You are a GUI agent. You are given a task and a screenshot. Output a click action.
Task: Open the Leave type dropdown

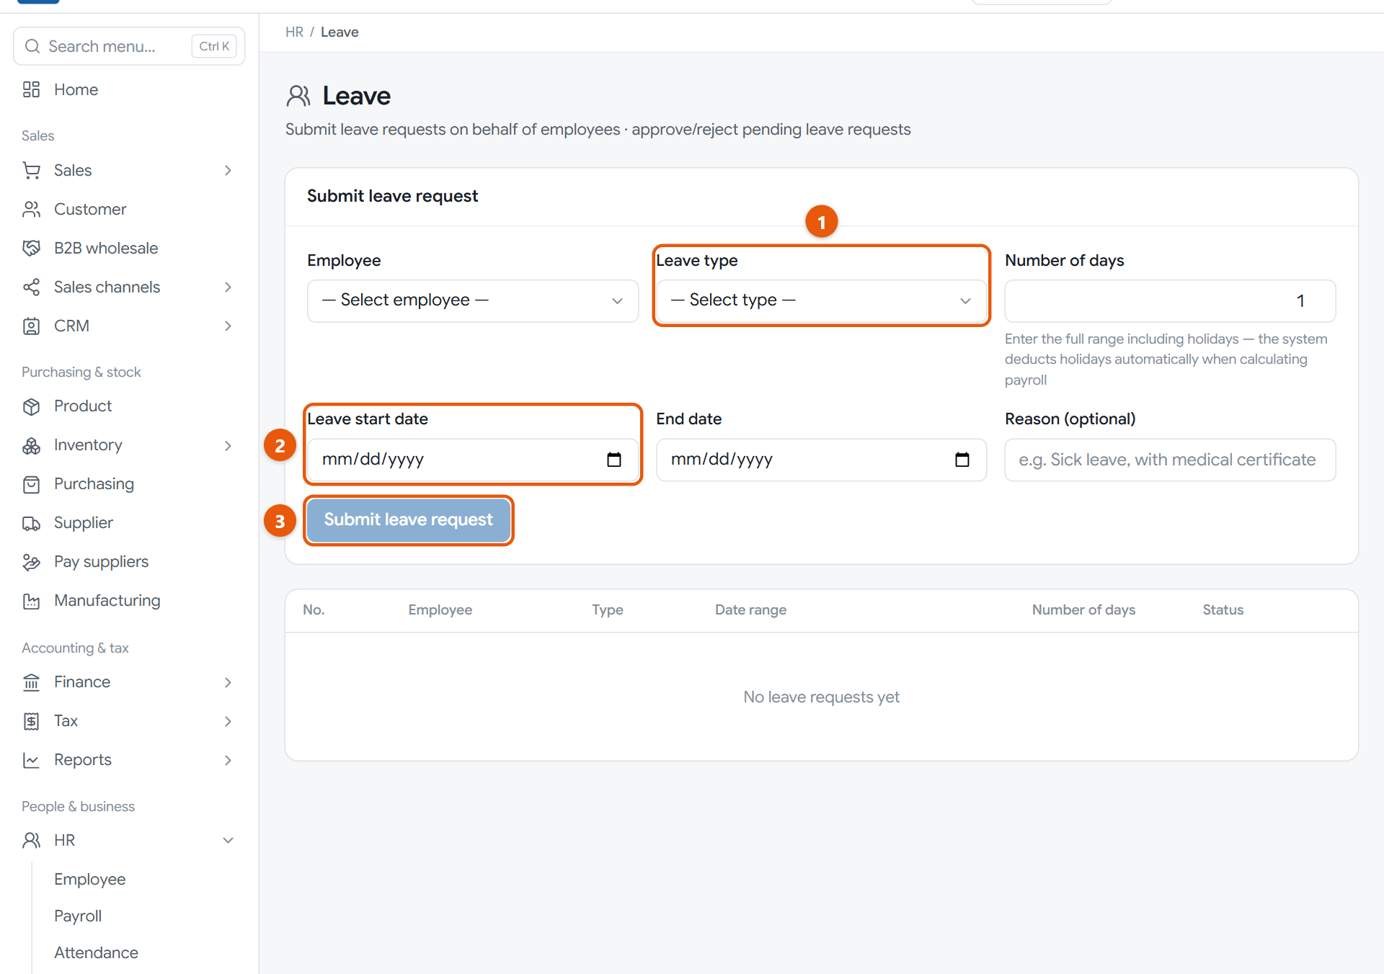pyautogui.click(x=821, y=300)
